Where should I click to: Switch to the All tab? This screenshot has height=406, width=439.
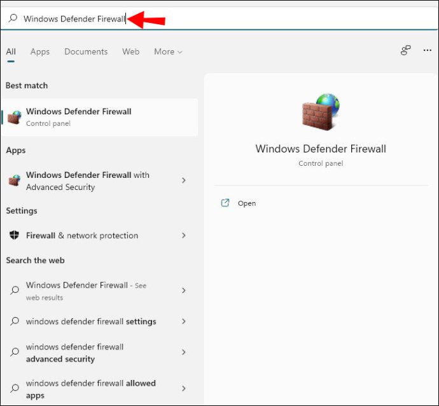(x=11, y=51)
